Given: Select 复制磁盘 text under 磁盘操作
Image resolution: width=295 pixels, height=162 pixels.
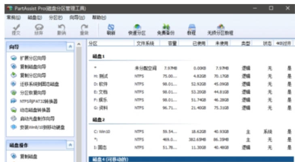Looking at the screenshot, I should [29, 156].
